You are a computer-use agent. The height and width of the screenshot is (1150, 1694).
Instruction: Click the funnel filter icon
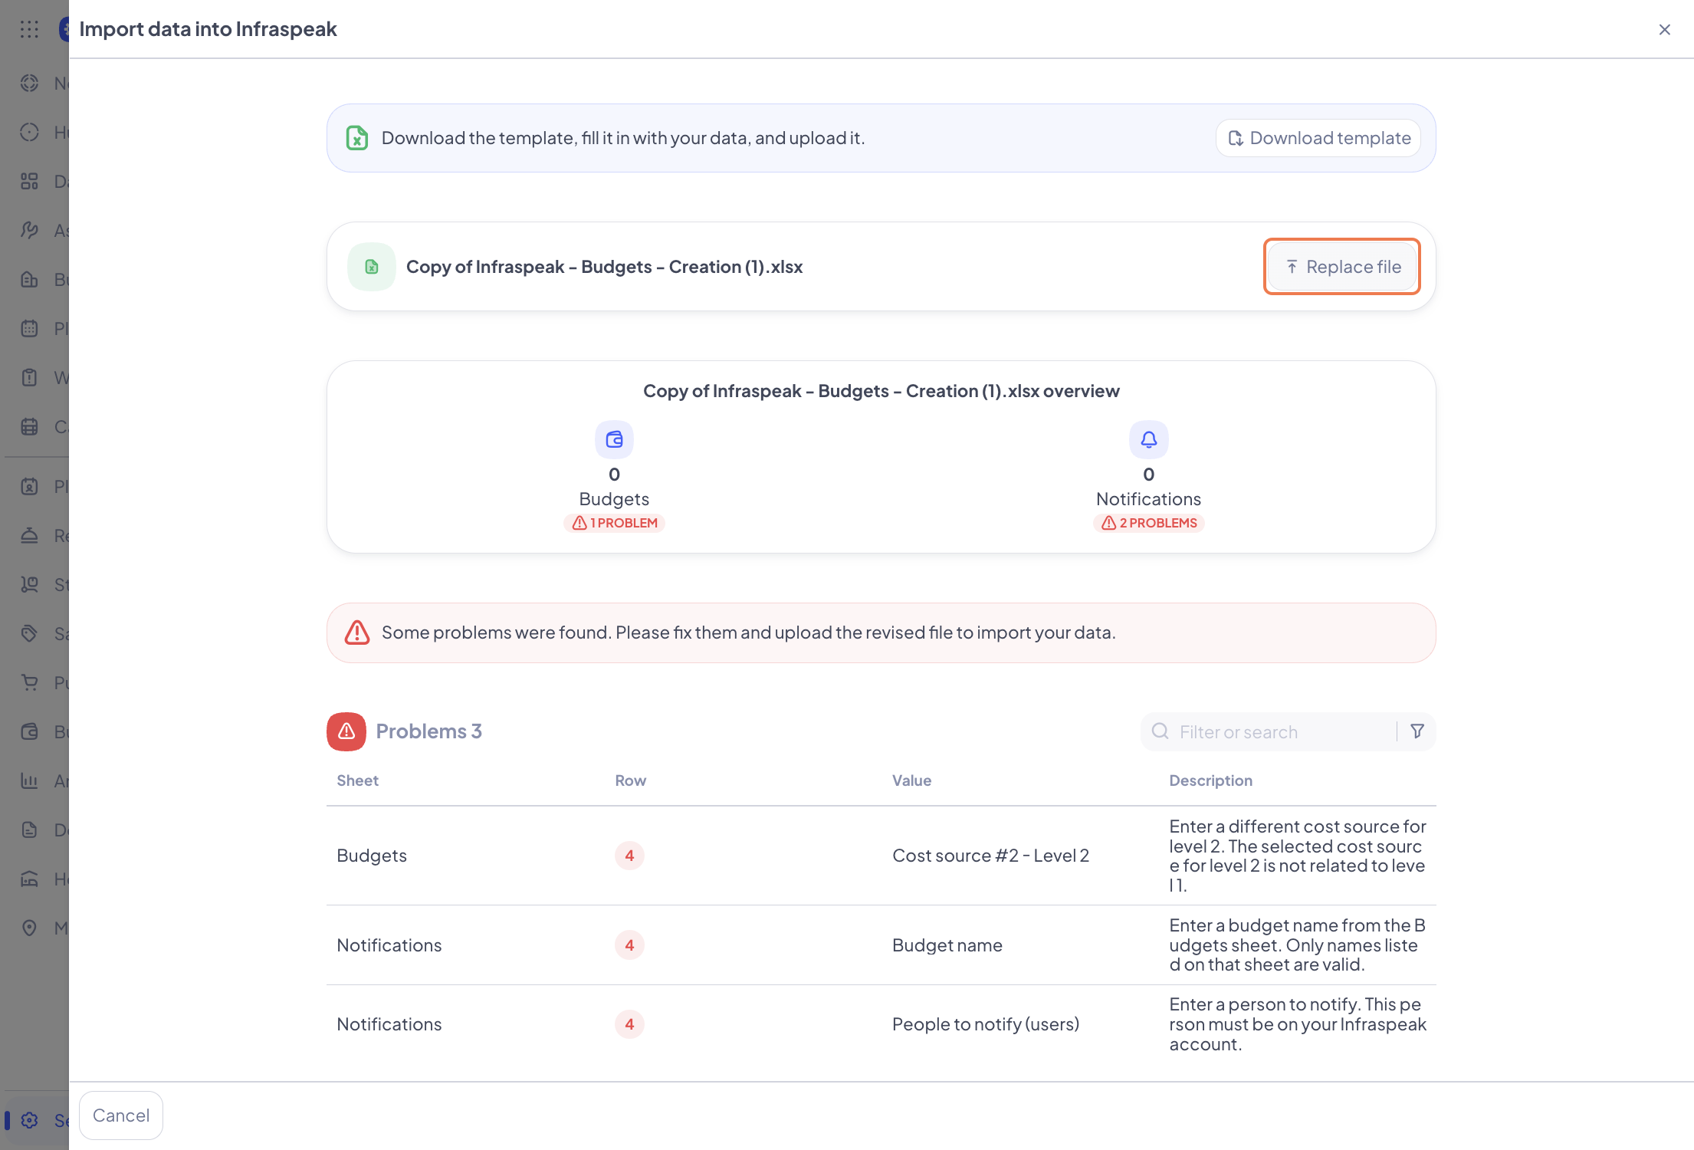(x=1417, y=731)
